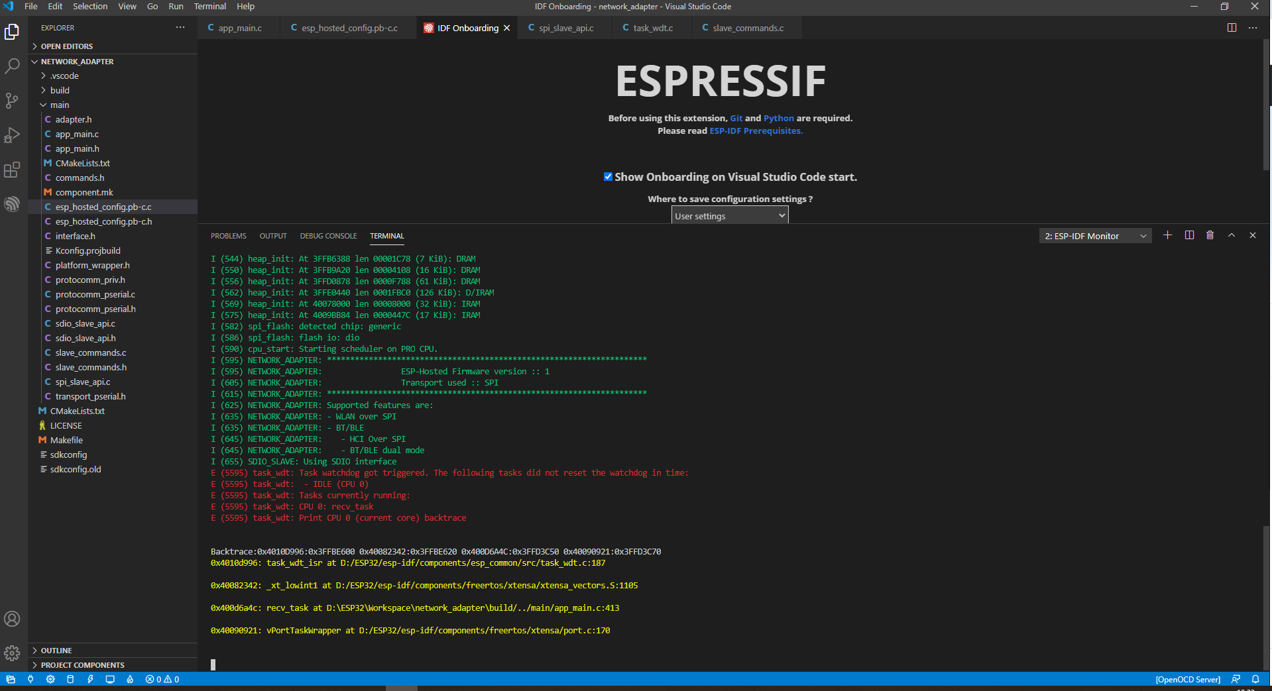
Task: Switch to the task_wdt.c tab
Action: [x=653, y=28]
